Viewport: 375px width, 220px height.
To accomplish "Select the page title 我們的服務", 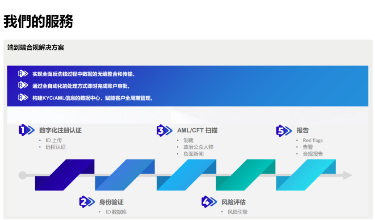I will 38,21.
